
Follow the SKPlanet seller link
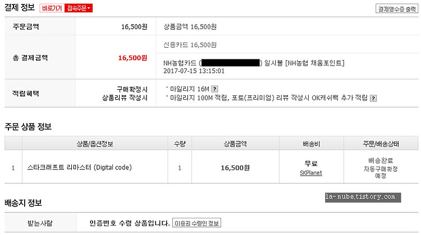pos(311,173)
